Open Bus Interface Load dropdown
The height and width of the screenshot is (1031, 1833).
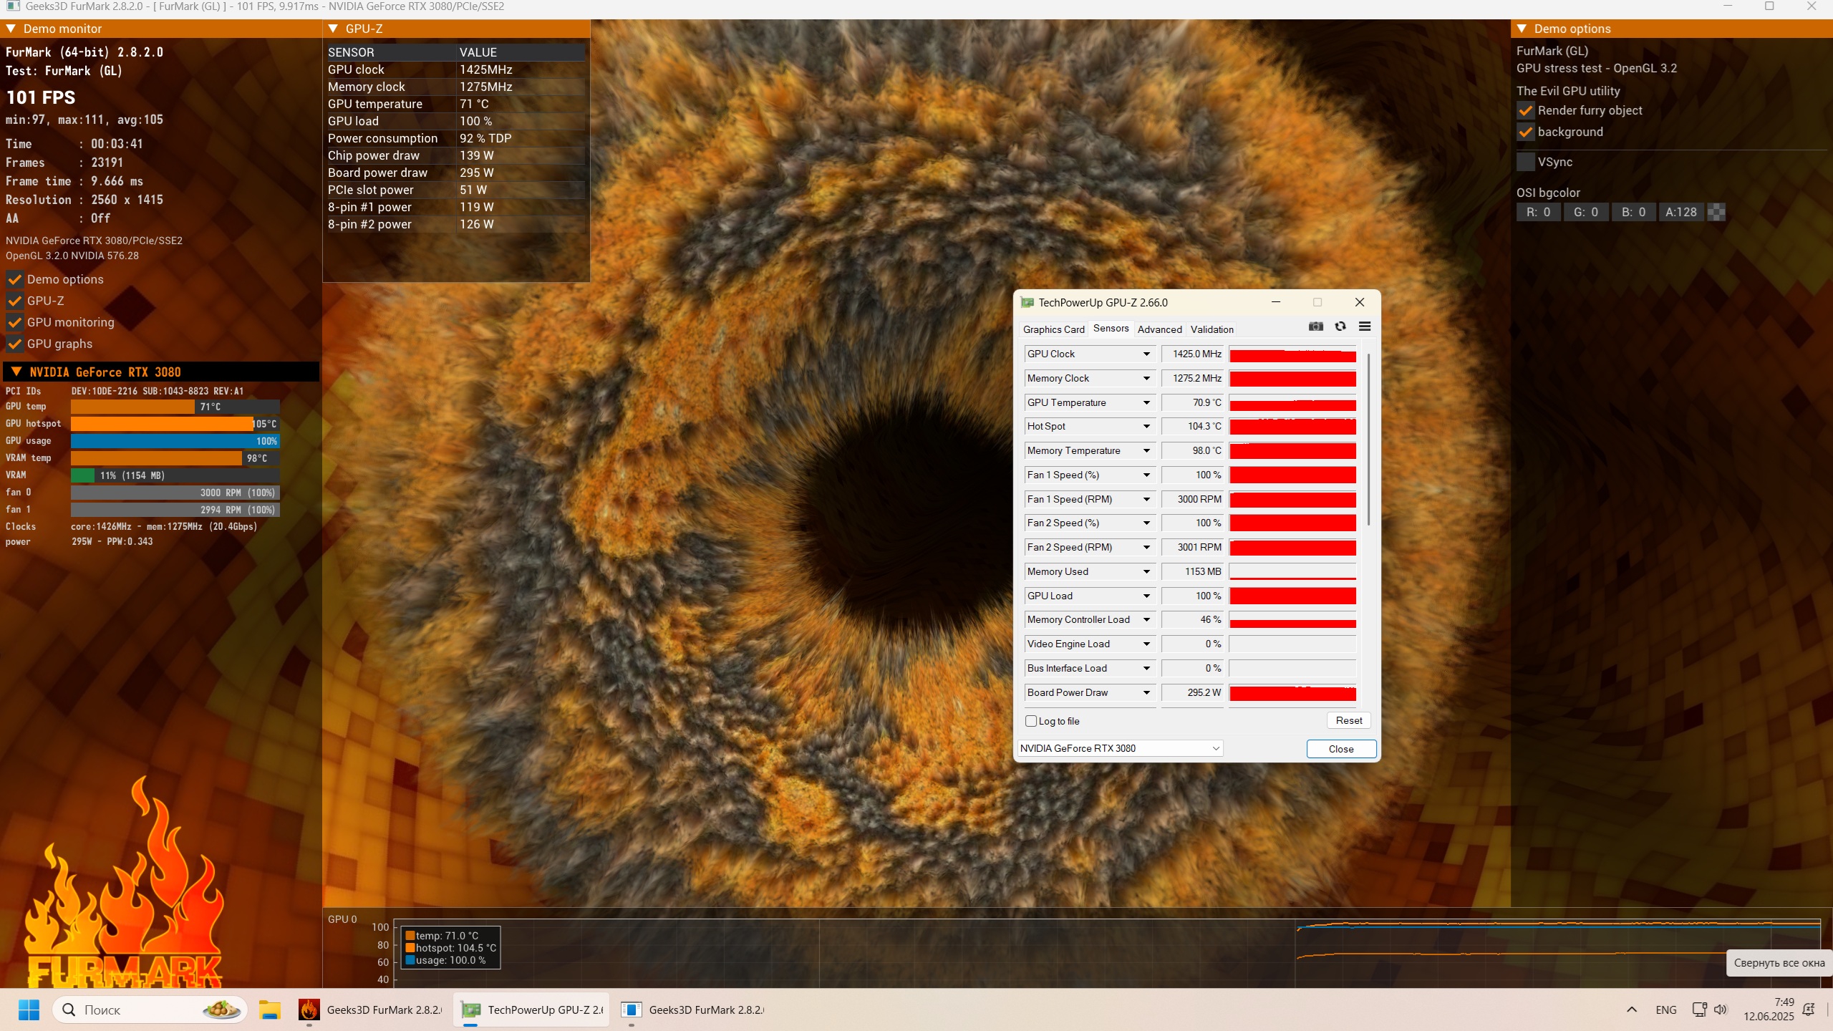[1146, 668]
